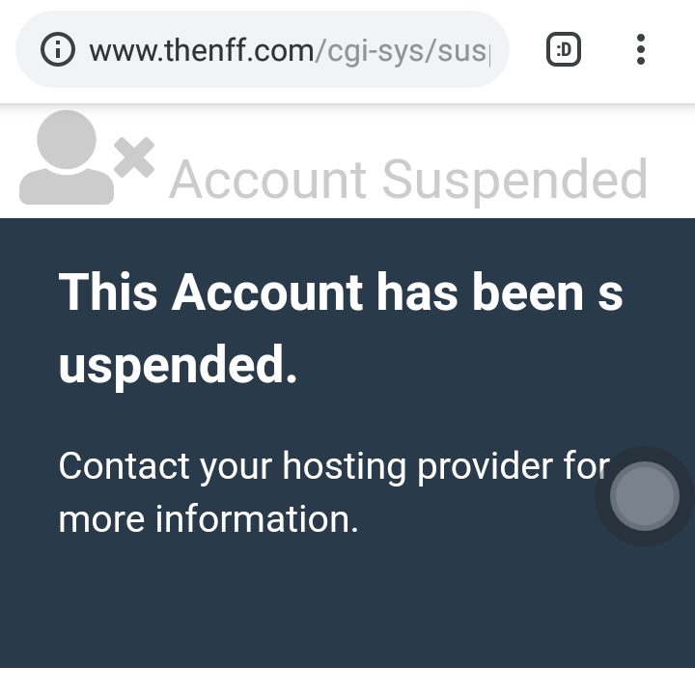Open the three-dot browser menu

coord(641,49)
